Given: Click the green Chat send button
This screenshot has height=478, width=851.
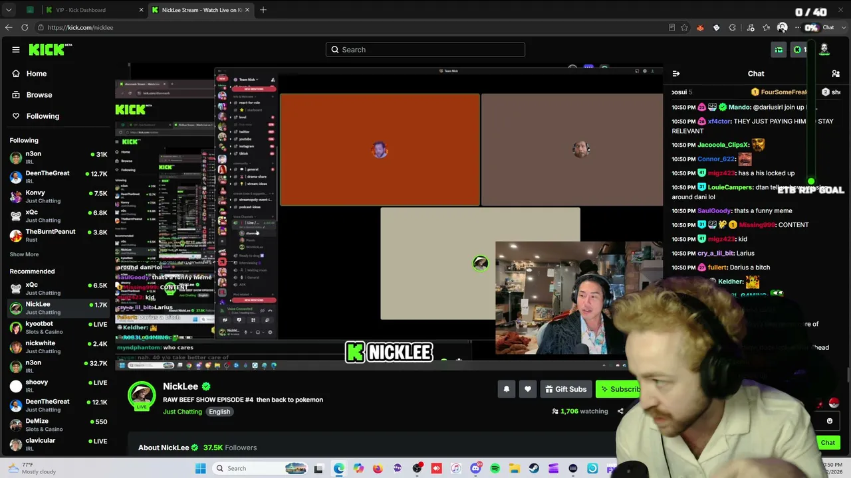Looking at the screenshot, I should coord(828,443).
